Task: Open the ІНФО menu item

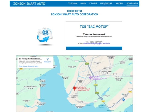Action: pyautogui.click(x=83, y=4)
